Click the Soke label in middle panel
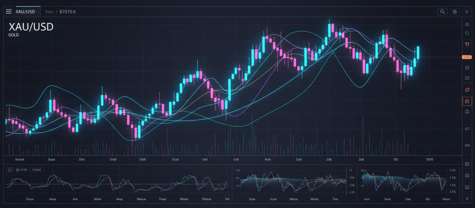 pos(252,199)
